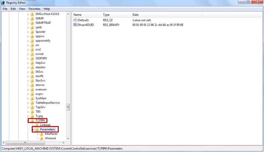Click the (Default) string value icon

click(x=75, y=20)
